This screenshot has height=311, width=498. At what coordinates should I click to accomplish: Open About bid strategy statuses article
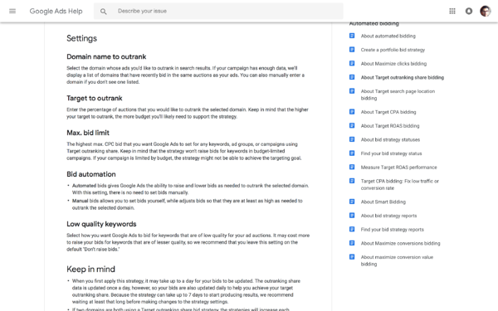pos(390,139)
